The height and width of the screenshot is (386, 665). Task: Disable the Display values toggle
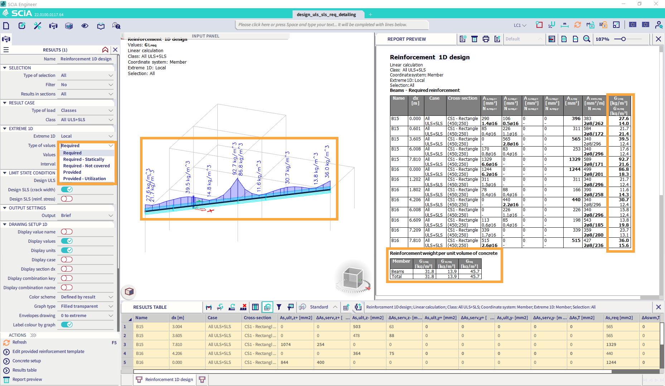click(x=66, y=241)
